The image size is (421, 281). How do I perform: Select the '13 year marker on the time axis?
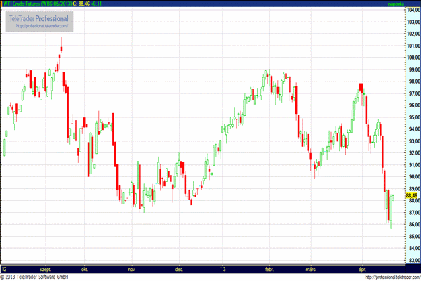coord(224,269)
